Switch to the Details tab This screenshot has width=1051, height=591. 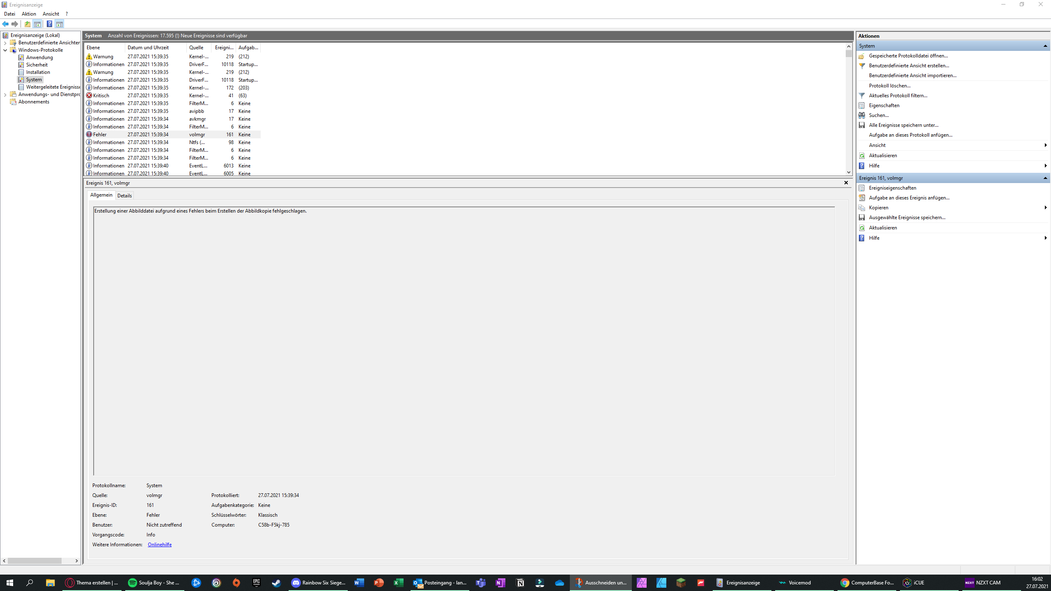coord(124,196)
